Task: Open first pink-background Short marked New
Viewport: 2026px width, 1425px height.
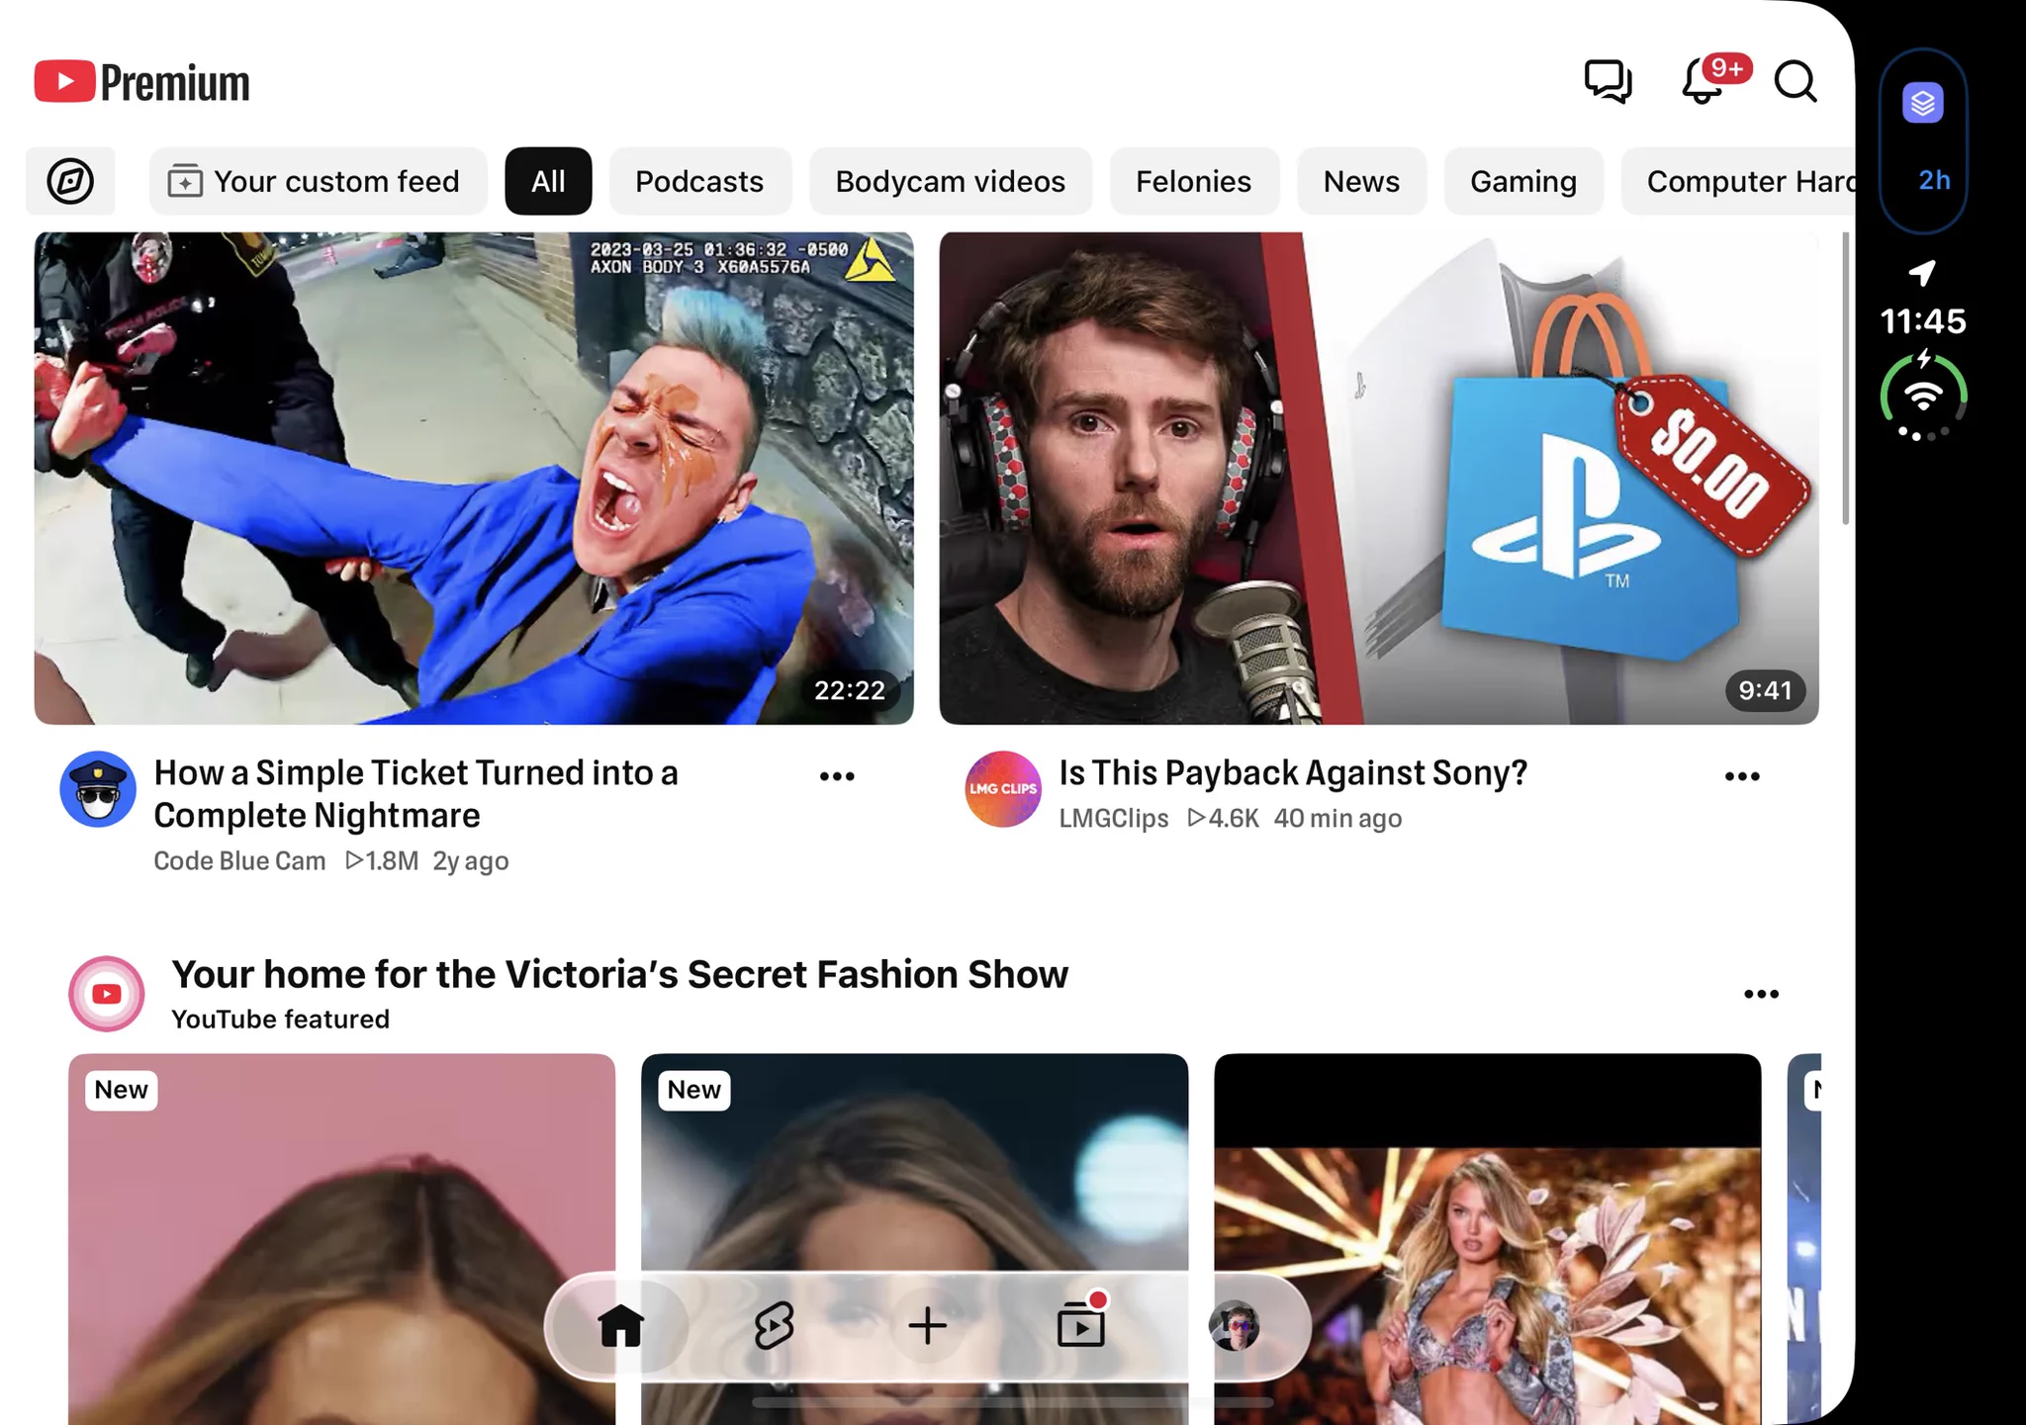Action: pyautogui.click(x=341, y=1239)
